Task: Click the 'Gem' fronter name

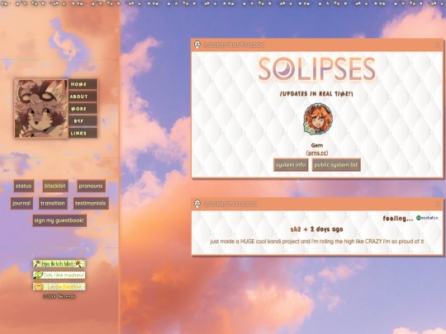Action: 317,145
